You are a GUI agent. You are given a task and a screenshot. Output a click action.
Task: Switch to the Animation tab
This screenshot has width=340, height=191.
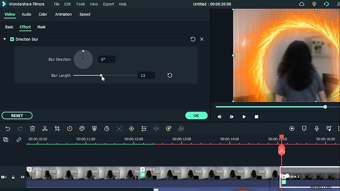pos(63,14)
